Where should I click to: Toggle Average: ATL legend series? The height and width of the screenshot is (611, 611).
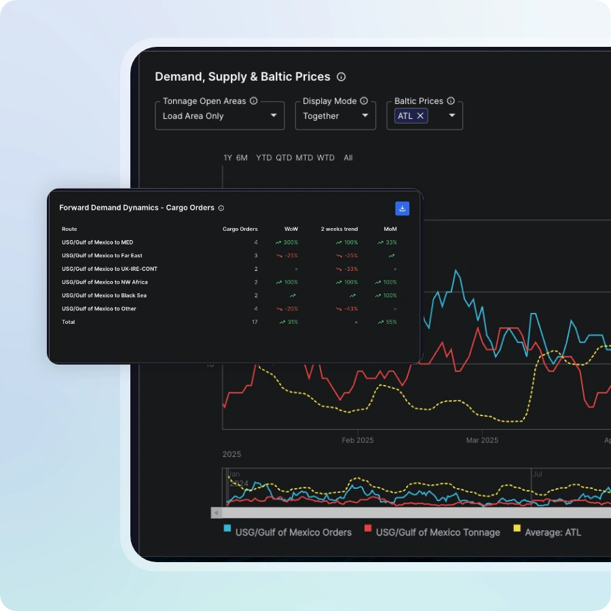547,532
